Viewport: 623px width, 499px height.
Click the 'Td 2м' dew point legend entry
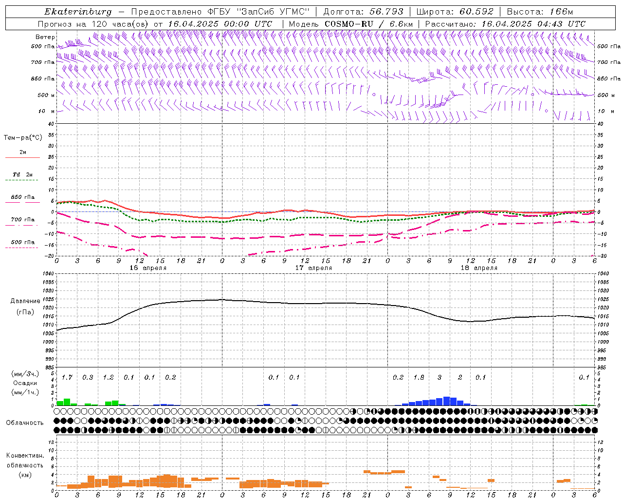[x=22, y=174]
